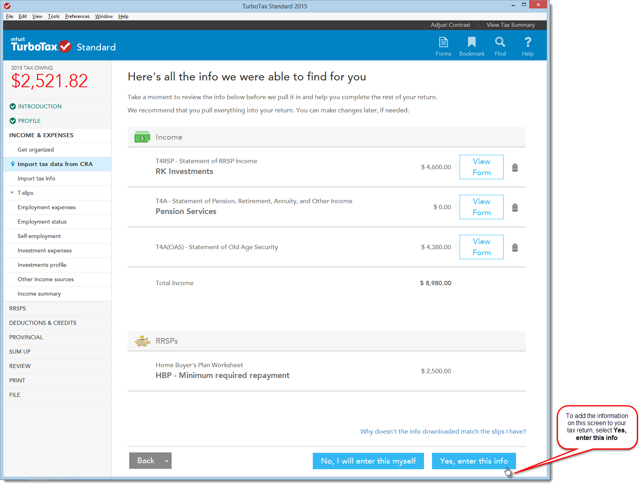The image size is (640, 486).
Task: Click the Profile completed checkmark icon
Action: (x=13, y=121)
